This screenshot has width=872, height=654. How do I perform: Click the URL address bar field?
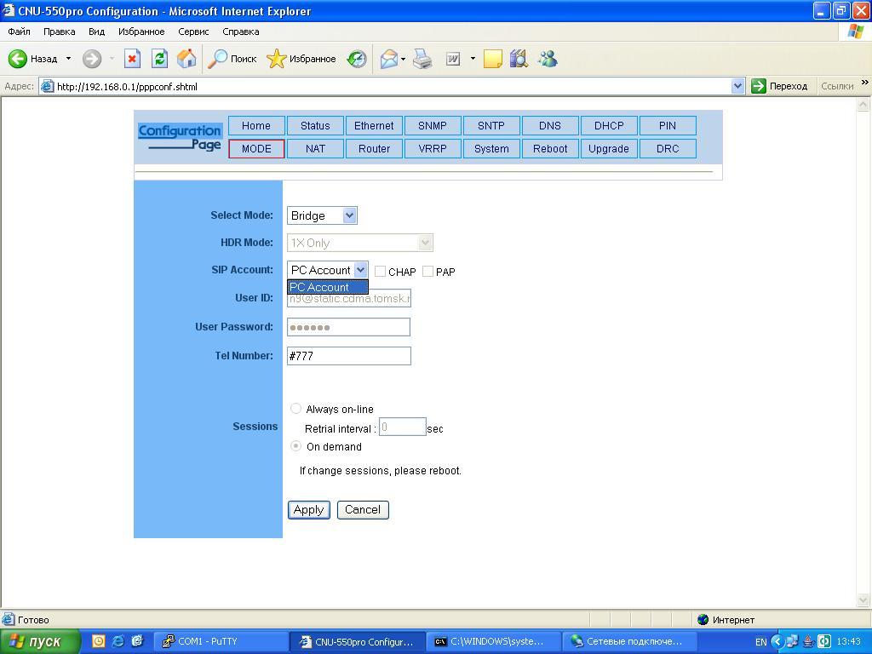coord(392,86)
